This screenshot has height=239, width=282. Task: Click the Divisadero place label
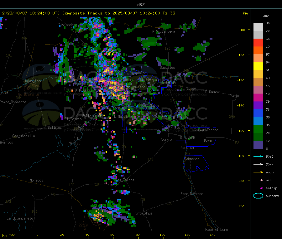(68, 25)
